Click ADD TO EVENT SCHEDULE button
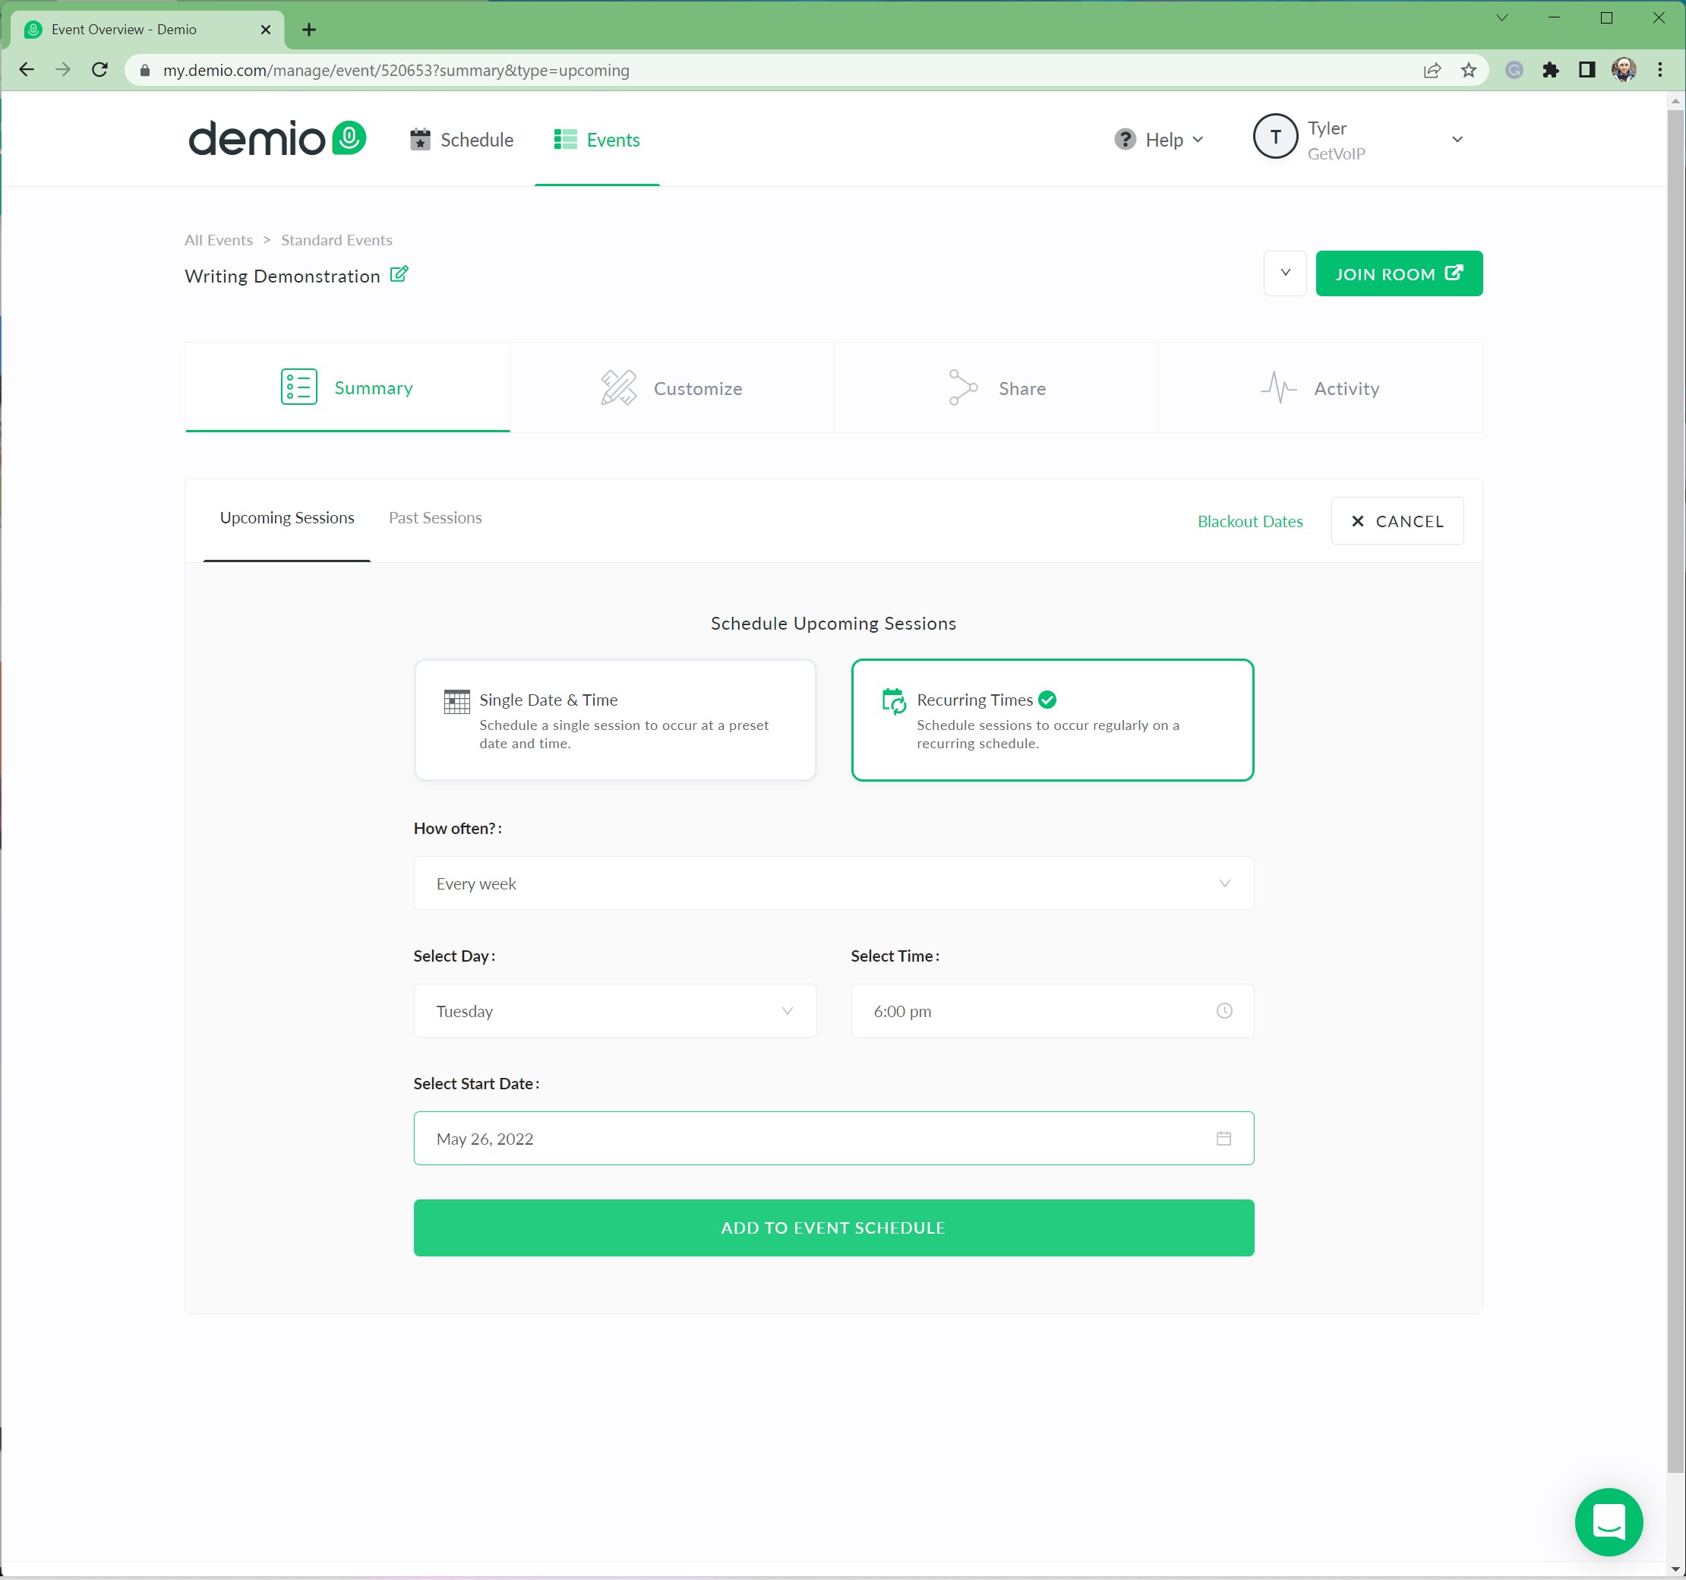The image size is (1686, 1580). pyautogui.click(x=832, y=1227)
